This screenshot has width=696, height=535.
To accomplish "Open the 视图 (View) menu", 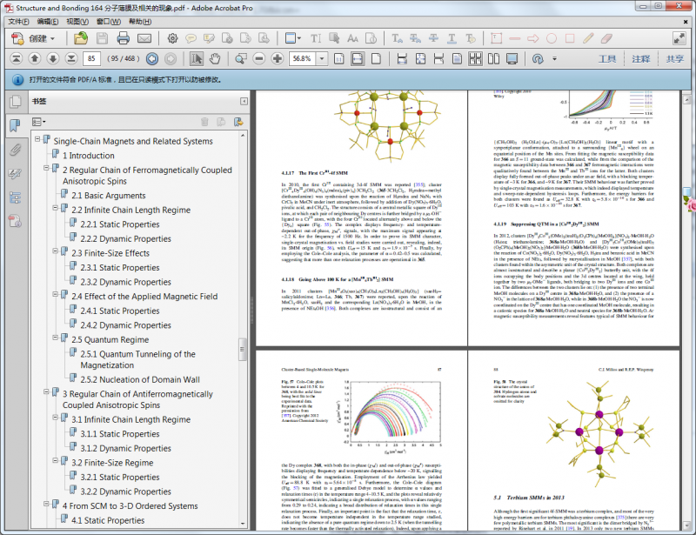I will 78,20.
